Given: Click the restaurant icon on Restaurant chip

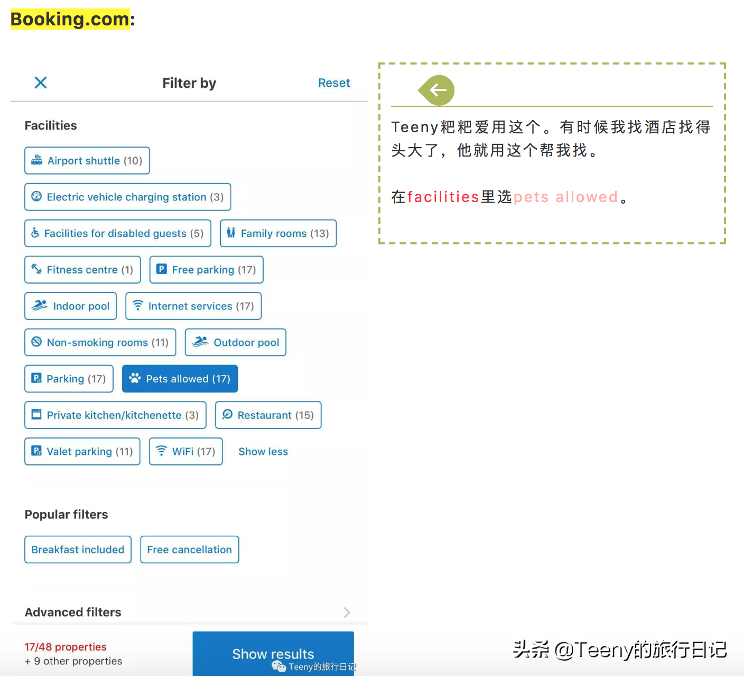Looking at the screenshot, I should [227, 415].
